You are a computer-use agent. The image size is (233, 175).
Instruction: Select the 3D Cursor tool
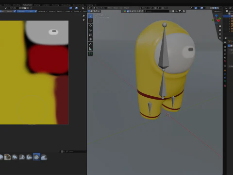90,20
